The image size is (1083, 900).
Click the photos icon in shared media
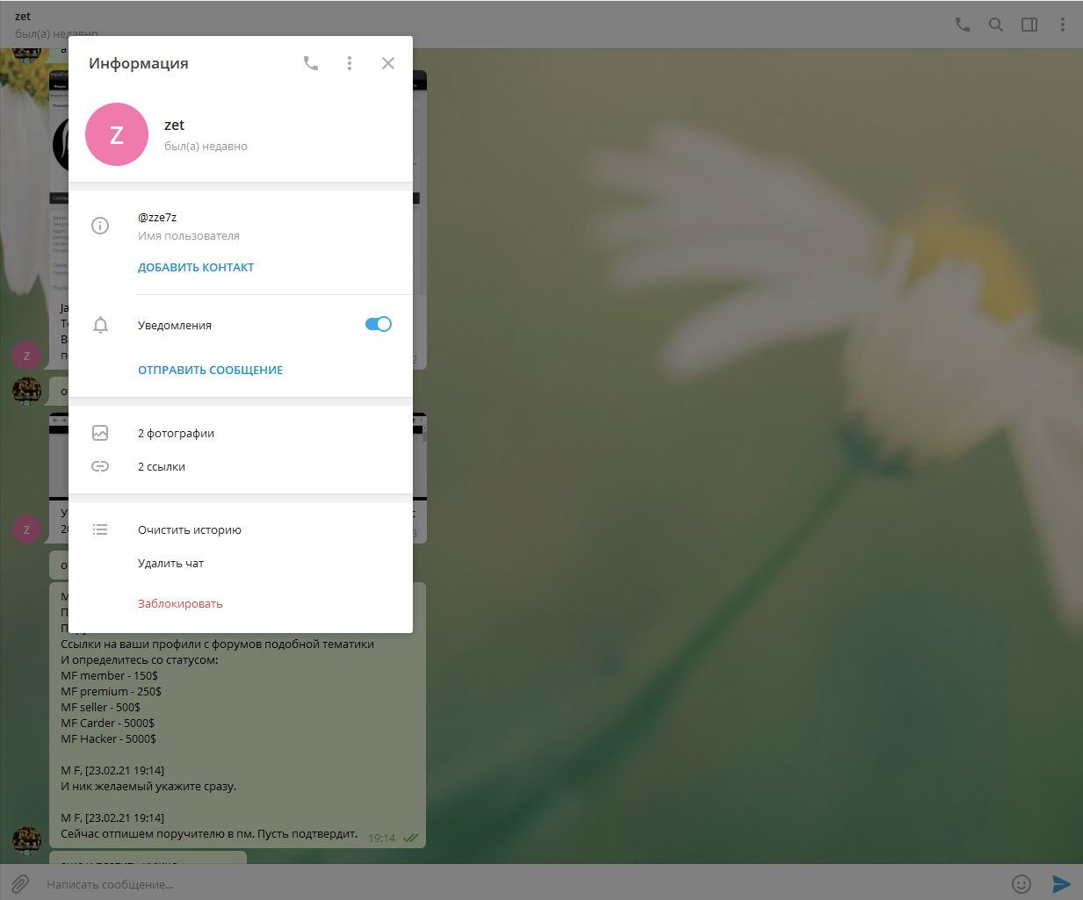coord(100,433)
